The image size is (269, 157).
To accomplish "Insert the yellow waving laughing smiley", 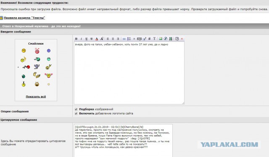I will coord(49,67).
